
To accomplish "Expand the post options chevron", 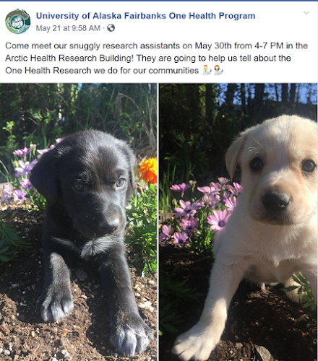I will coord(306,13).
